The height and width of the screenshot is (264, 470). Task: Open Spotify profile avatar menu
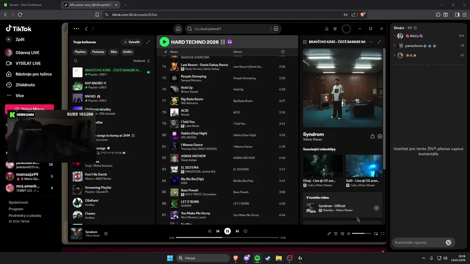[346, 29]
